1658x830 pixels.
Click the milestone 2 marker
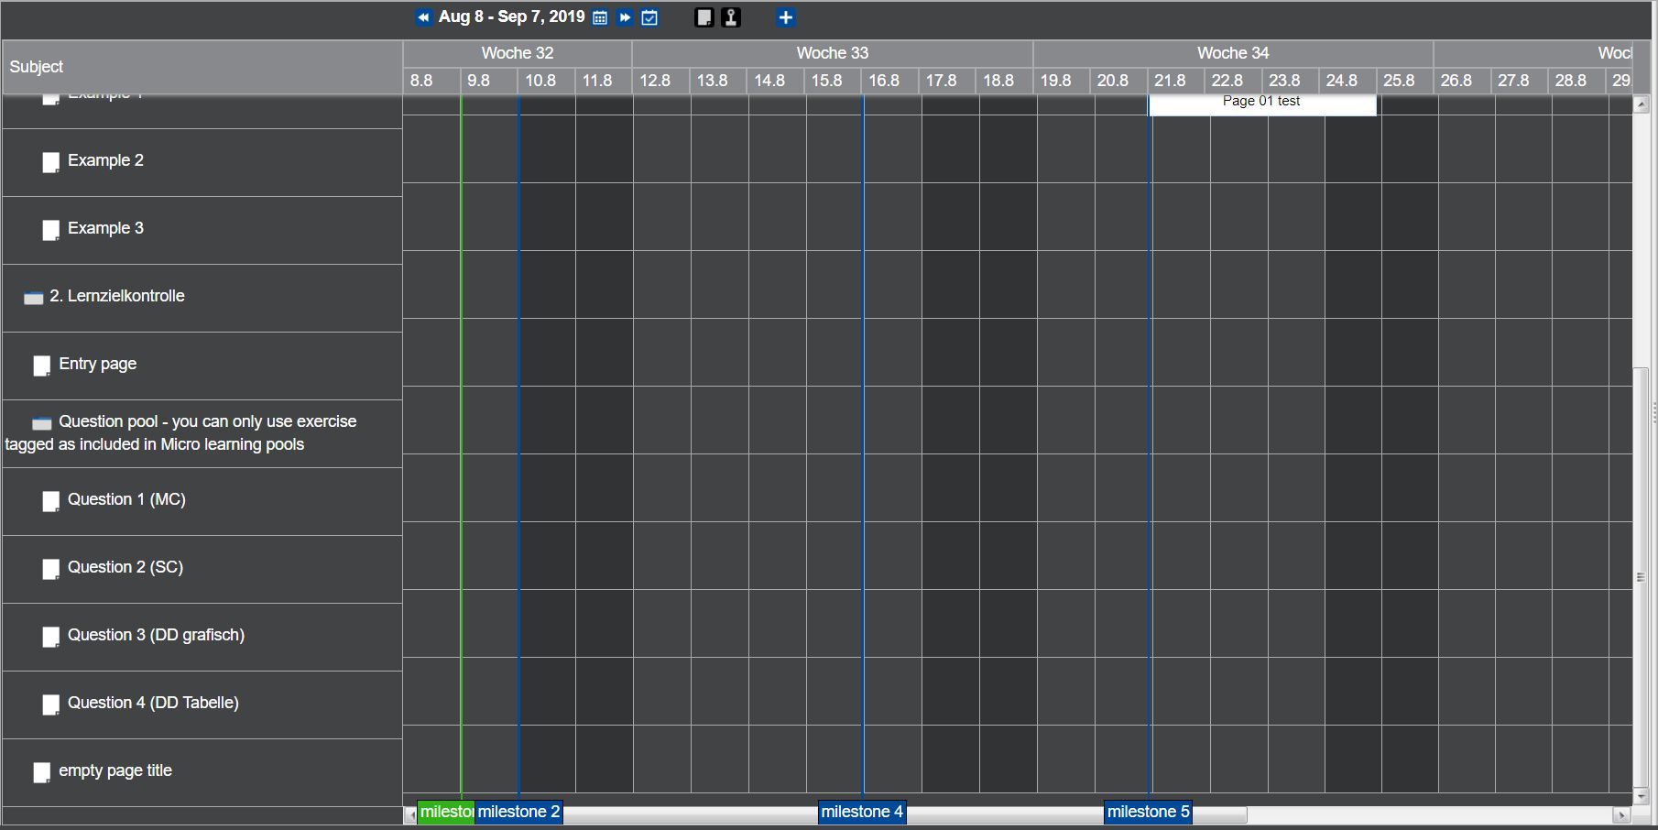tap(518, 812)
